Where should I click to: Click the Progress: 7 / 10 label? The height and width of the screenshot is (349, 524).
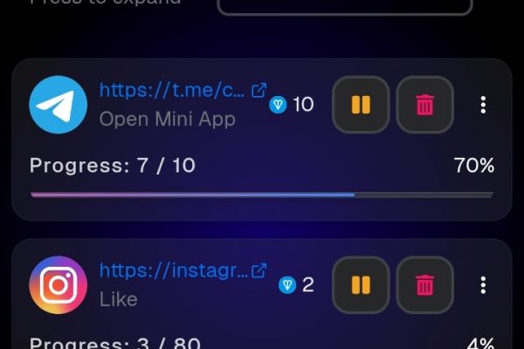coord(113,165)
